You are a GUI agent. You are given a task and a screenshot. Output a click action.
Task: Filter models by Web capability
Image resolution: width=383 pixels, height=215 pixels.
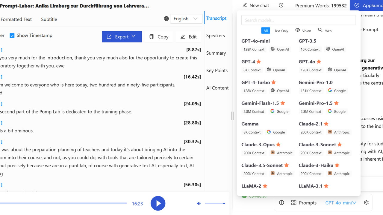325,30
